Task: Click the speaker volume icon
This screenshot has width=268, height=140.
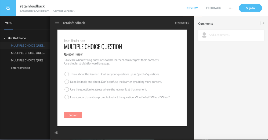Action: pos(56,133)
